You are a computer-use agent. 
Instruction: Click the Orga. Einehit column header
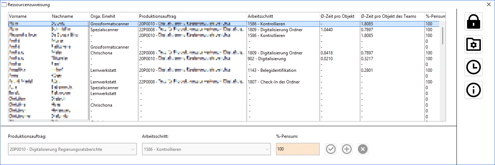tap(113, 16)
